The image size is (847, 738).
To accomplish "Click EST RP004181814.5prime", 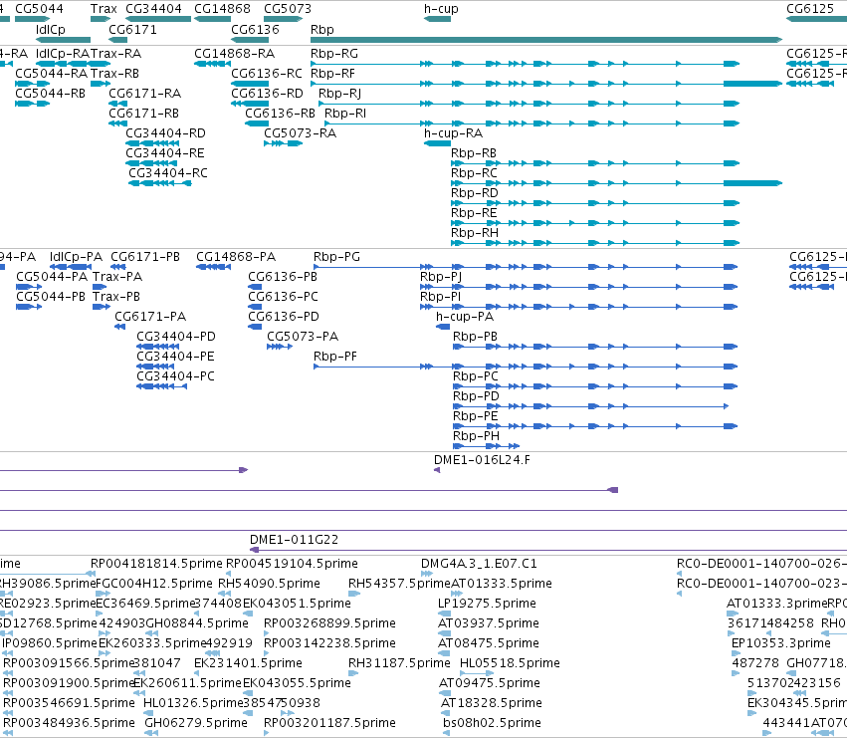I will point(156,564).
